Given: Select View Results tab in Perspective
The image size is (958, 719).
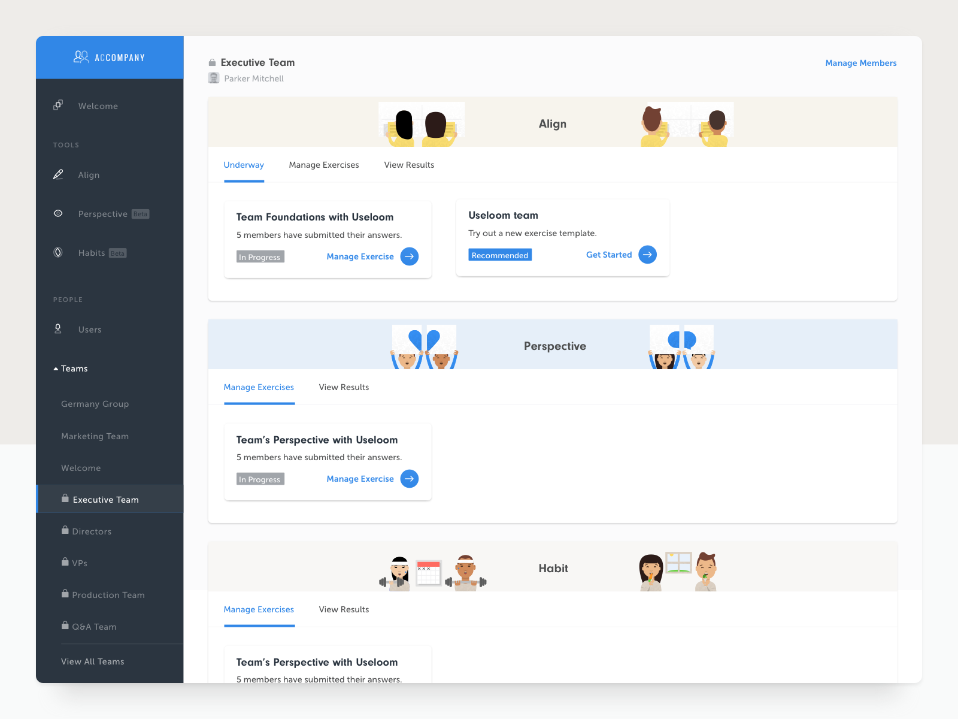Looking at the screenshot, I should pyautogui.click(x=344, y=387).
